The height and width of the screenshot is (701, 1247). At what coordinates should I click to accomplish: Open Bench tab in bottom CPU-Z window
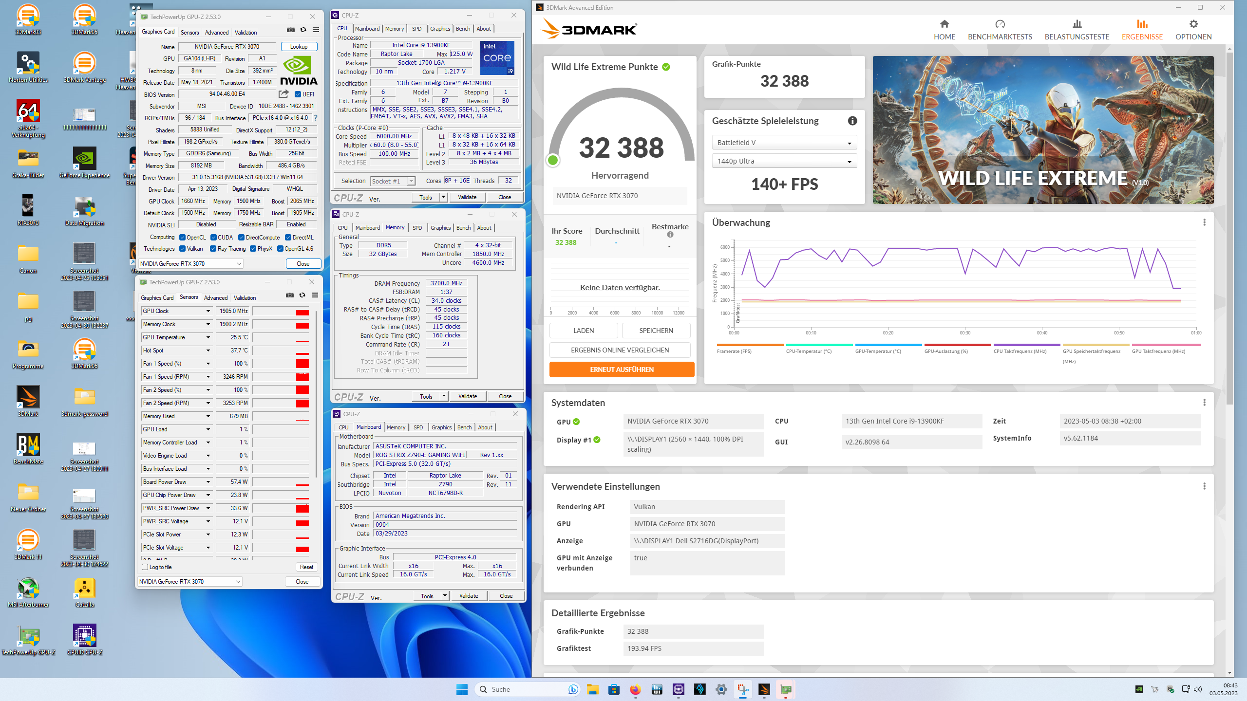click(465, 427)
